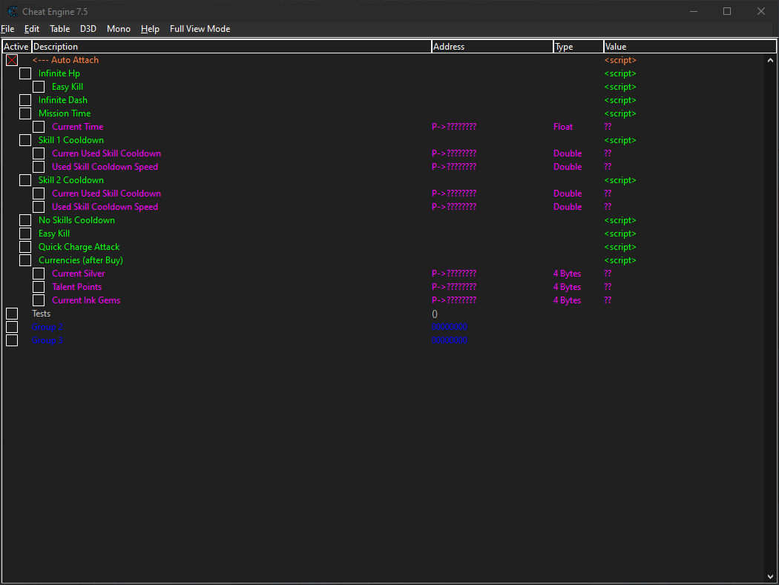Select the '<--- Auto Attach' row description
This screenshot has height=585, width=779.
pyautogui.click(x=65, y=60)
